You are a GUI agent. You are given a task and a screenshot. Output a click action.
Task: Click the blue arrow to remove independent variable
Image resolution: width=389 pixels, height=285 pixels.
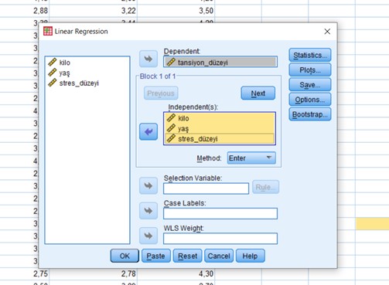coord(148,131)
